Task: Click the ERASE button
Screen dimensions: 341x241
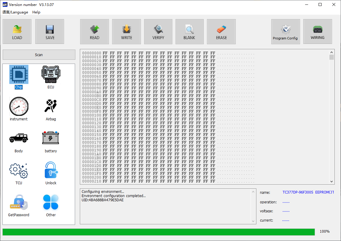Action: pos(221,31)
